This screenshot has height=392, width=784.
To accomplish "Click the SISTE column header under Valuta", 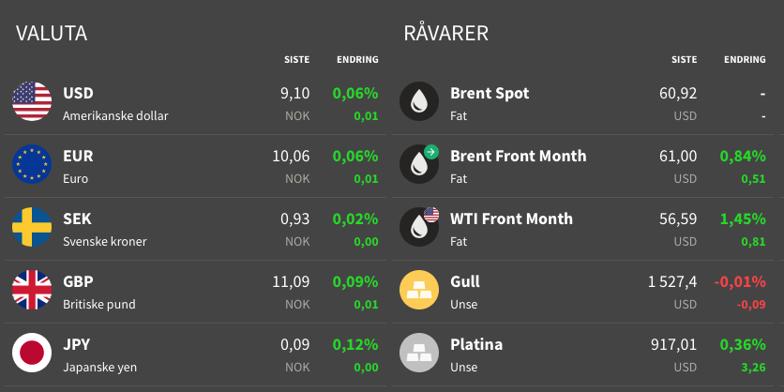I will [297, 59].
